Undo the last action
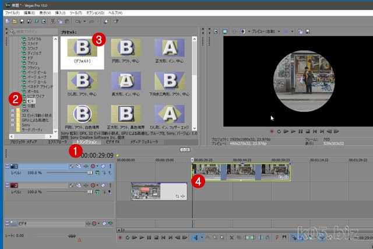Screen dimensions: 373x249 [x=78, y=22]
